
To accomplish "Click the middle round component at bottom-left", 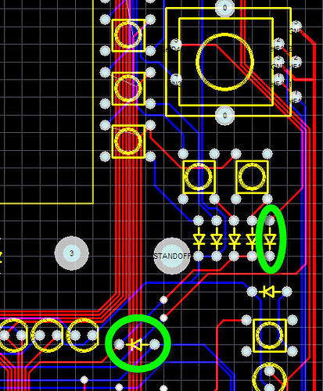I will [x=48, y=335].
